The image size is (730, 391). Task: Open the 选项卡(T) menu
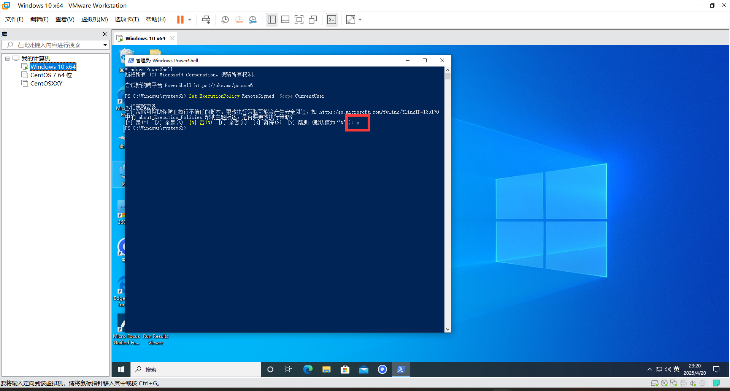127,19
